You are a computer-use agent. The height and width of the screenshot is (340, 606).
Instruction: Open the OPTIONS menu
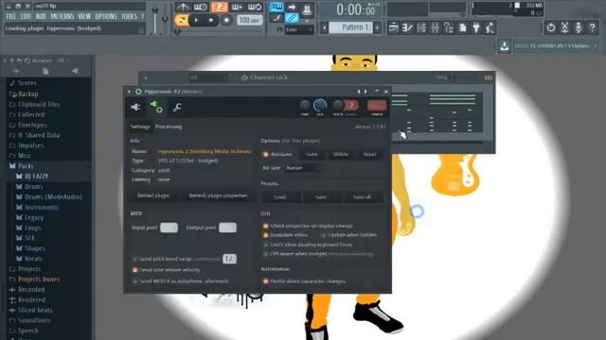tap(106, 17)
